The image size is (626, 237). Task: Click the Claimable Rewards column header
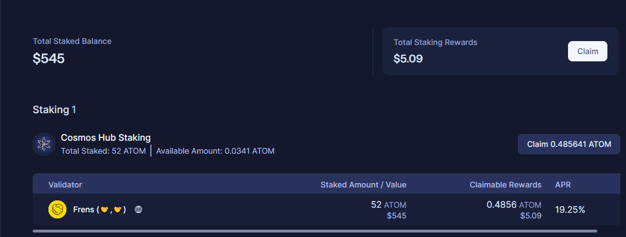click(506, 185)
